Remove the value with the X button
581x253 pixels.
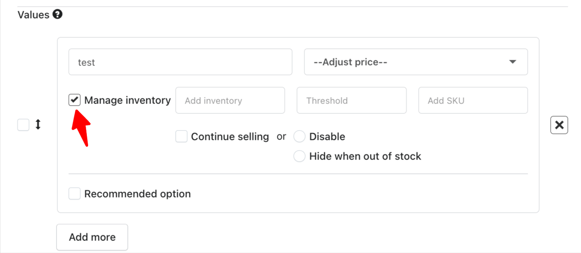point(559,125)
